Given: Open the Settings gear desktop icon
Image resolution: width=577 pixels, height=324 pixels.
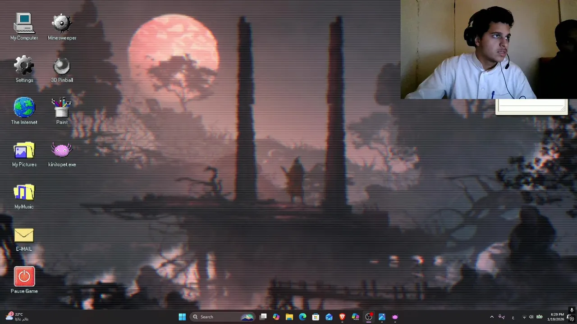Looking at the screenshot, I should 24,69.
